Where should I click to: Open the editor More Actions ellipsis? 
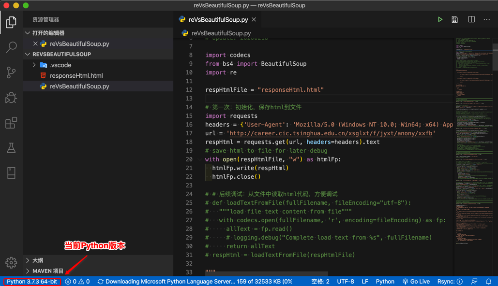pyautogui.click(x=486, y=19)
